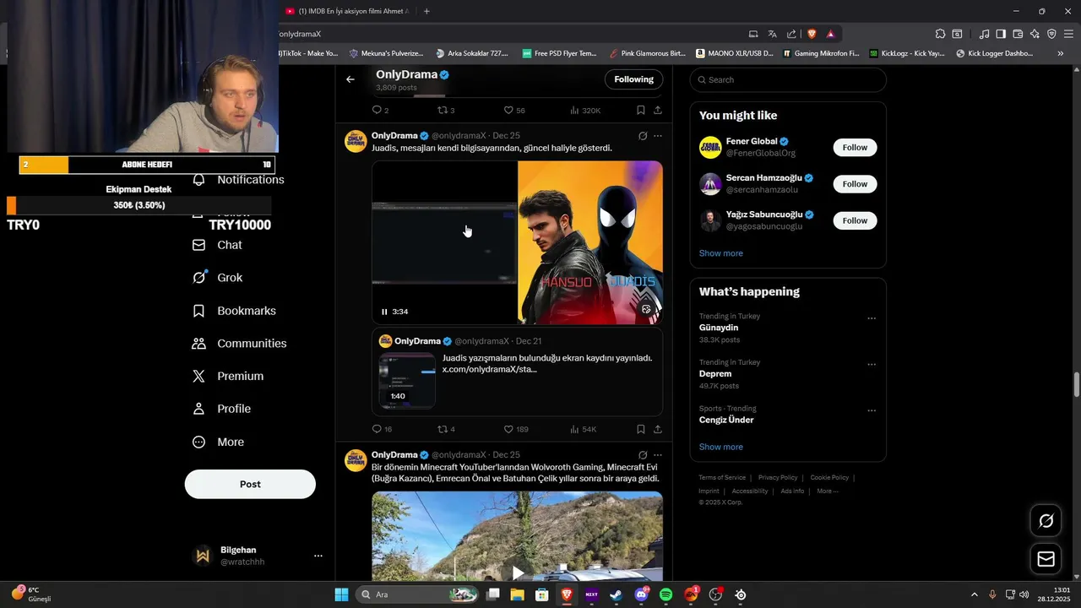
Task: Open KickLogz bookmark in bookmarks bar
Action: [x=906, y=53]
